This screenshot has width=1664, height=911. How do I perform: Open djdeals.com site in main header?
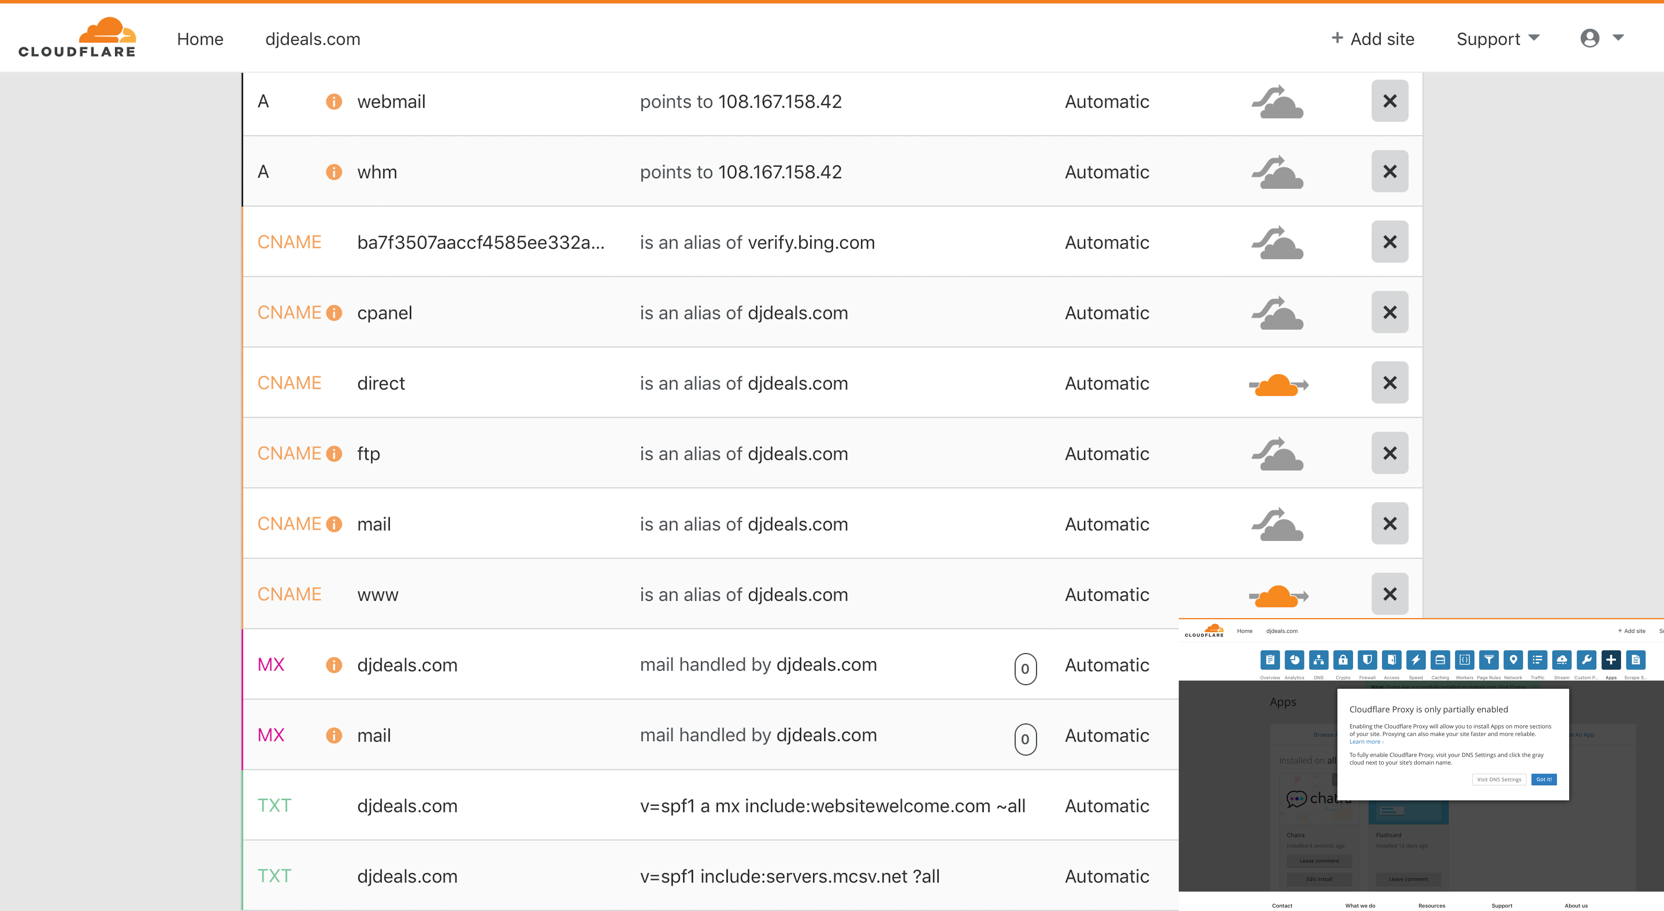313,39
